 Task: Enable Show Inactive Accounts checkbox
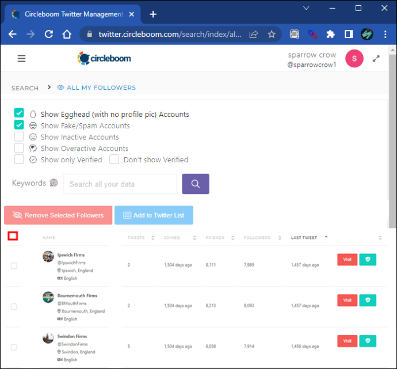(x=19, y=136)
